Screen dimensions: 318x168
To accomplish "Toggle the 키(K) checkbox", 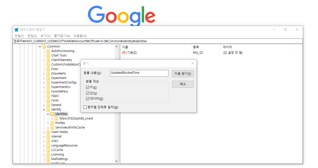I will click(88, 87).
